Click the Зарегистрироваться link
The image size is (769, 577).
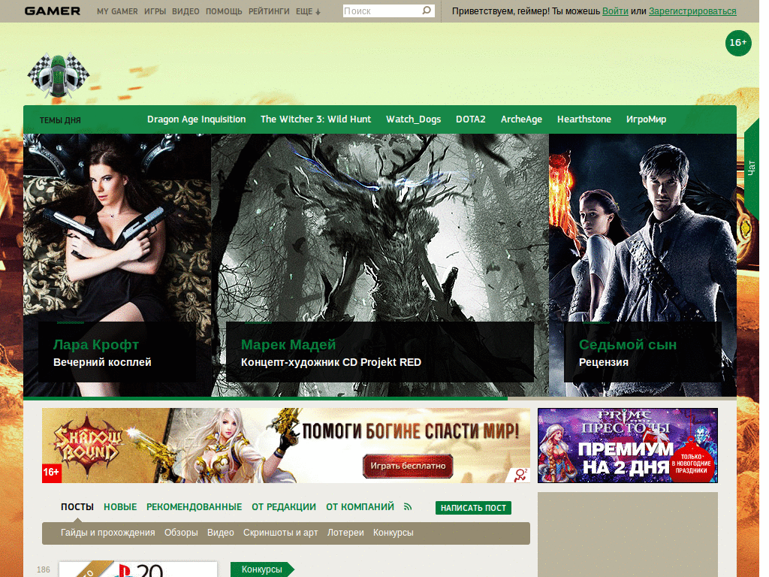692,11
